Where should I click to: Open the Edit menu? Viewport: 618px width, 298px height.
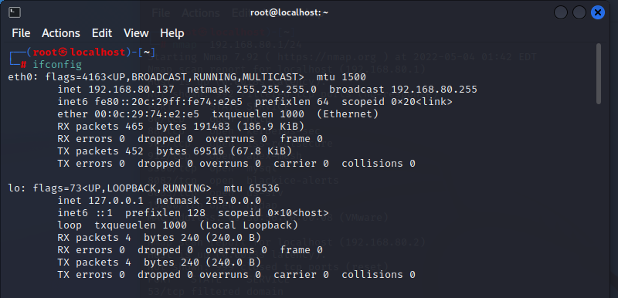tap(102, 33)
